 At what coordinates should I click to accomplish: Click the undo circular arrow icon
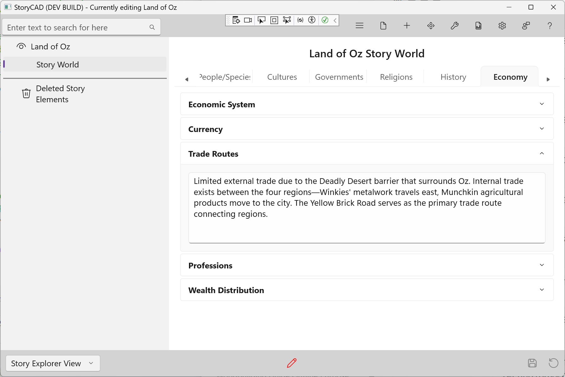553,363
